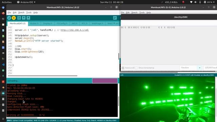Click the Arduino IDE icon in dock

[x=3, y=93]
